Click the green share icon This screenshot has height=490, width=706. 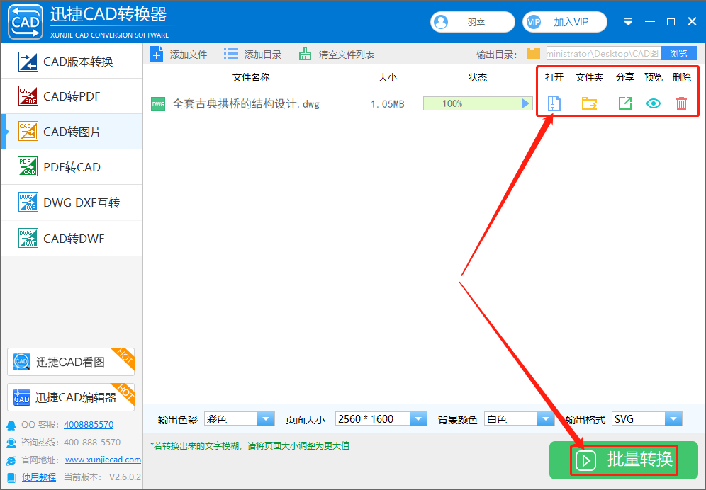(625, 103)
